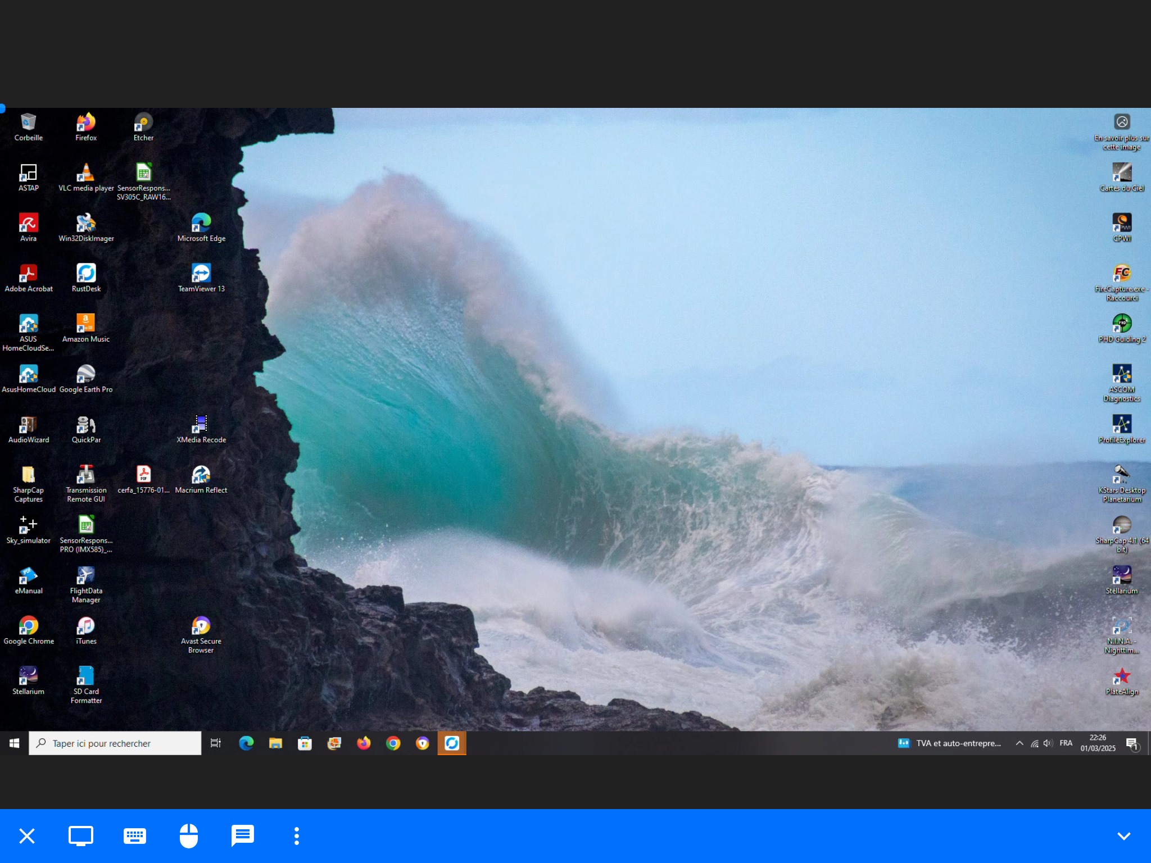Open the volume speaker icon in tray
This screenshot has height=863, width=1151.
point(1048,743)
